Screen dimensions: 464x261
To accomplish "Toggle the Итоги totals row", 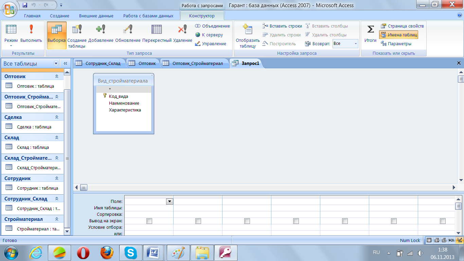I will tap(371, 33).
